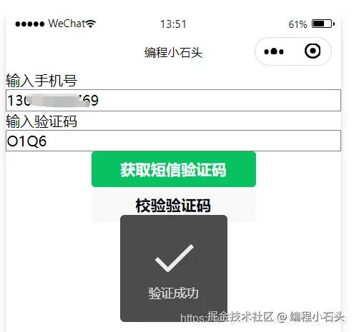Screen dimensions: 354x332
Task: Focus the phone number input field
Action: 173,100
